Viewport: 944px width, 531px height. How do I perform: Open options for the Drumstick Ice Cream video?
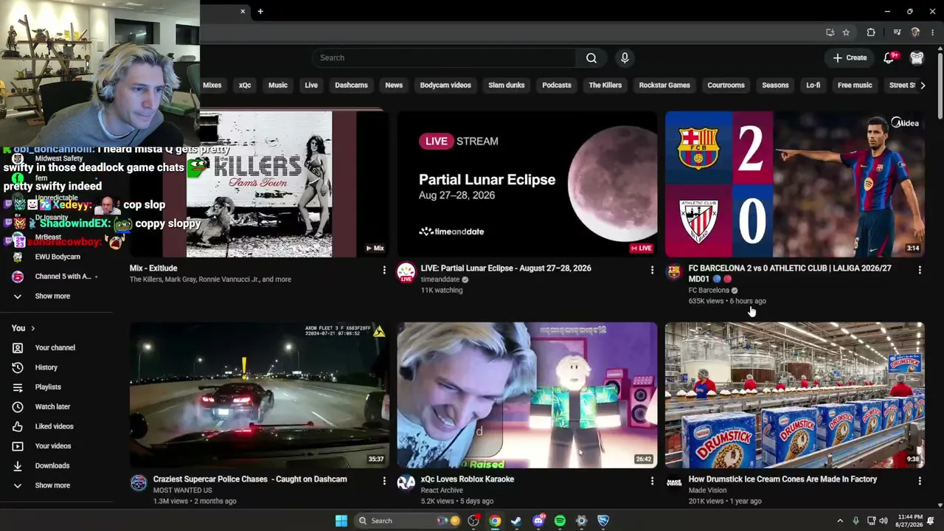pos(920,481)
